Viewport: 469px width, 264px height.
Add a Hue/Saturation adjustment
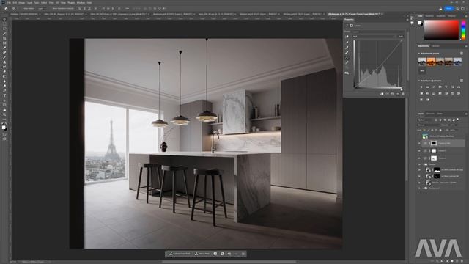click(453, 87)
